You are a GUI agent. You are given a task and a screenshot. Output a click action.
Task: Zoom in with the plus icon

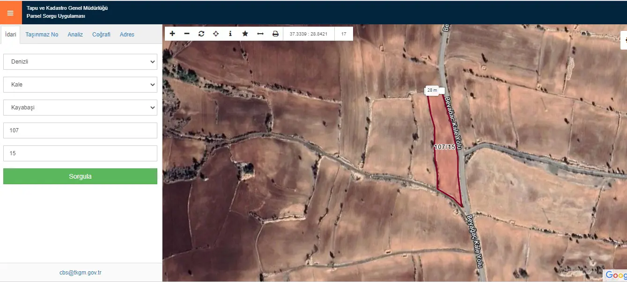[172, 34]
